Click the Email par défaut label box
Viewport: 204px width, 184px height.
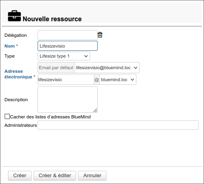(x=56, y=68)
